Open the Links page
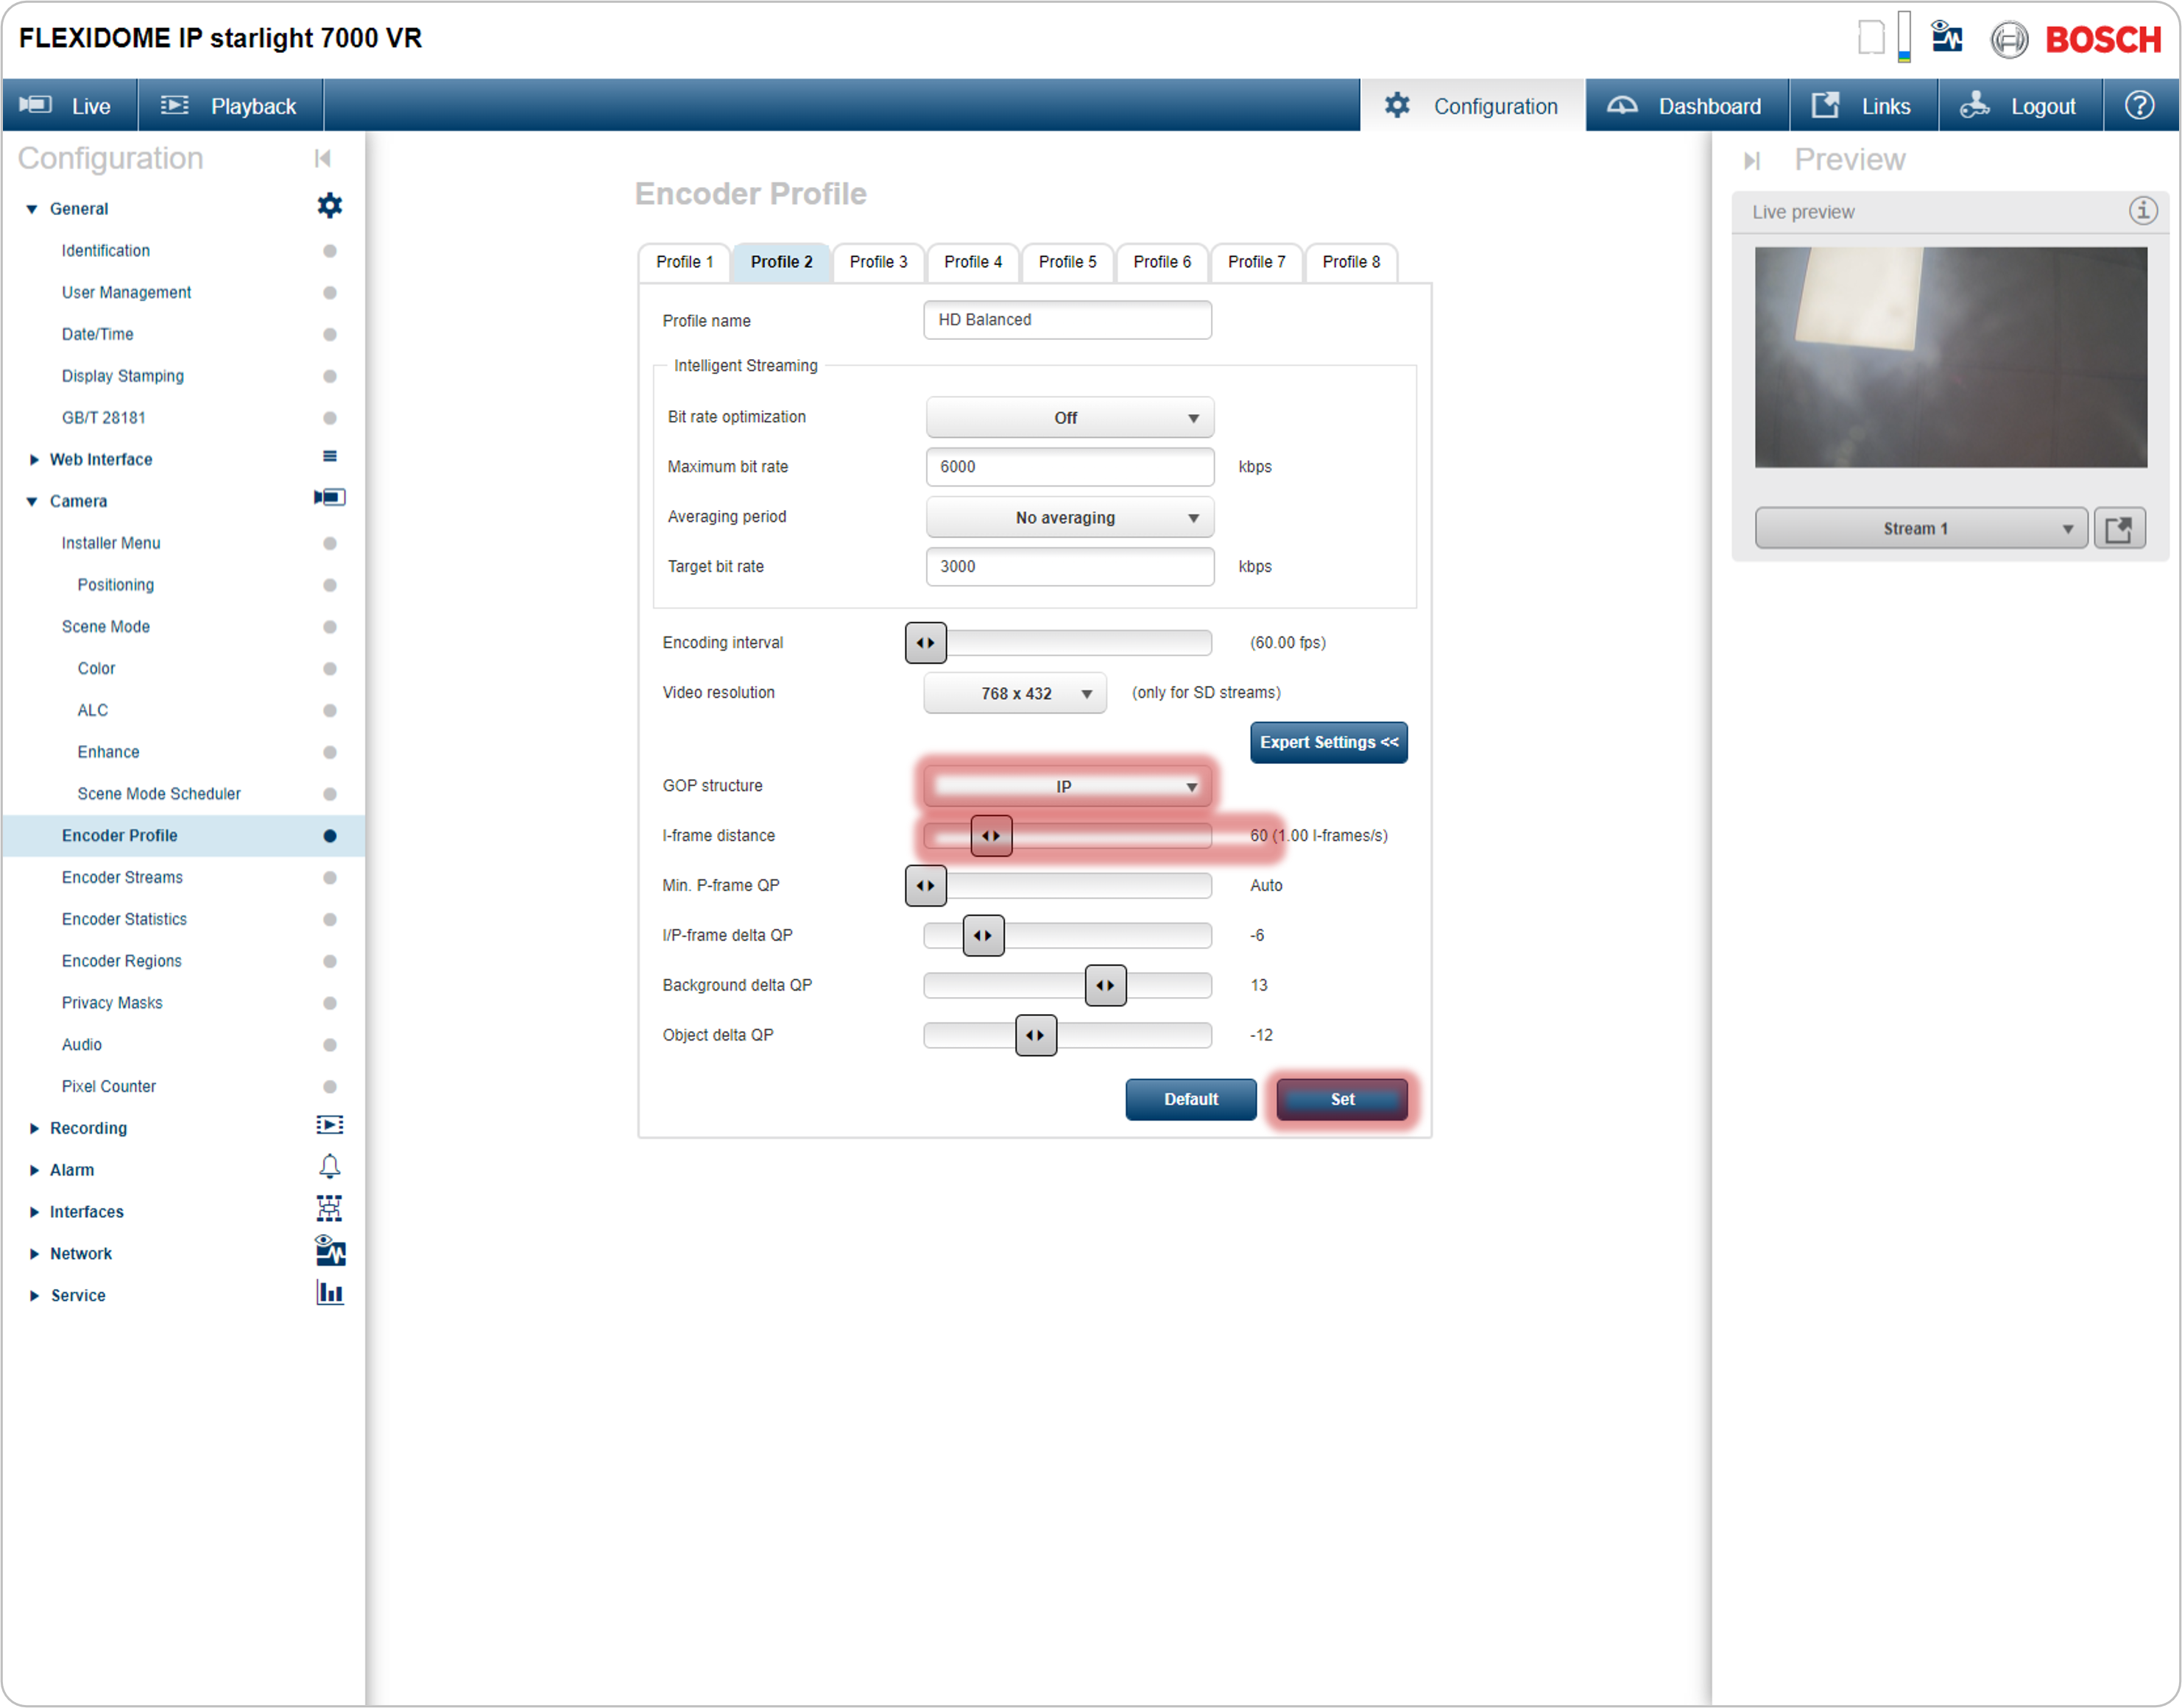Screen dimensions: 2182x1708 [1863, 106]
